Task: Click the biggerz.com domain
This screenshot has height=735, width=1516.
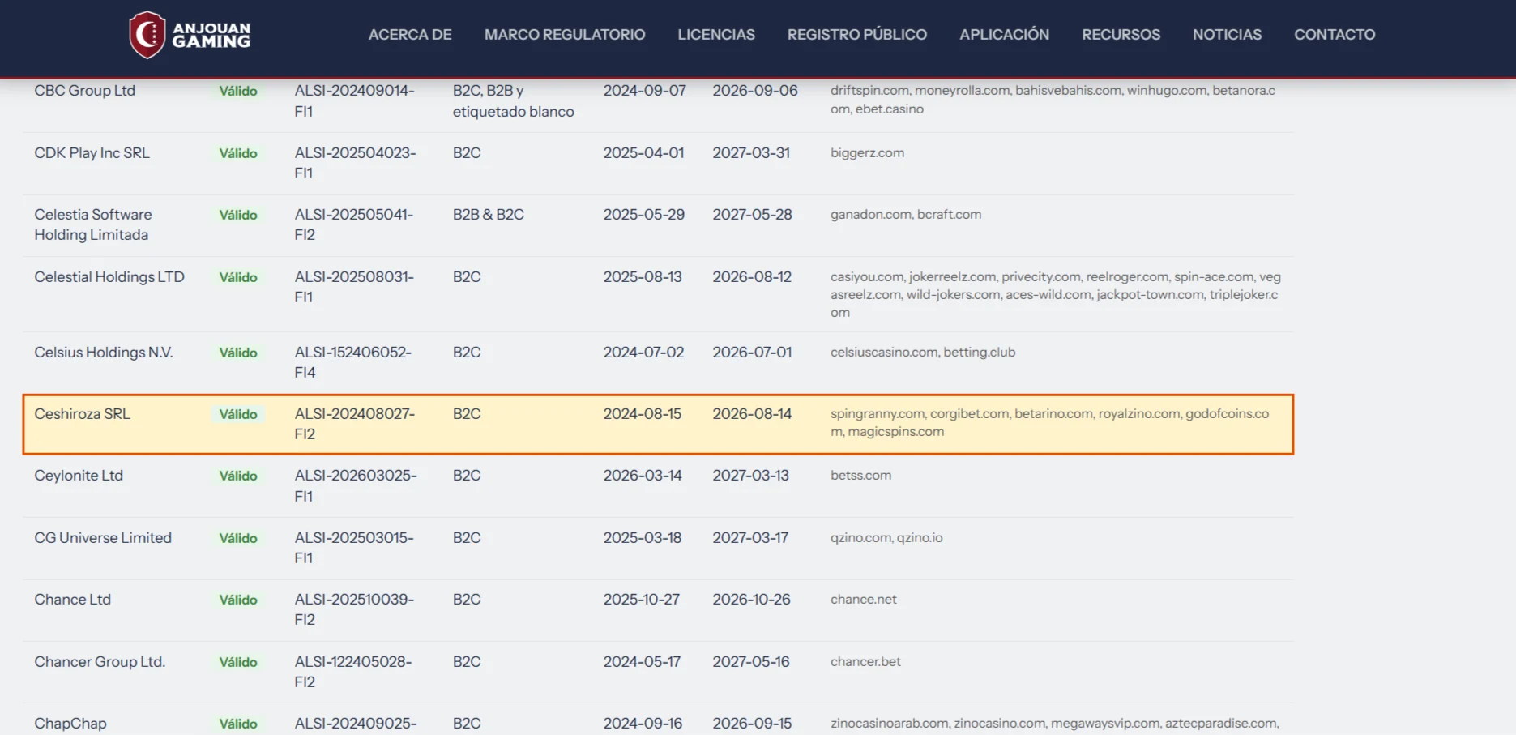Action: [868, 153]
